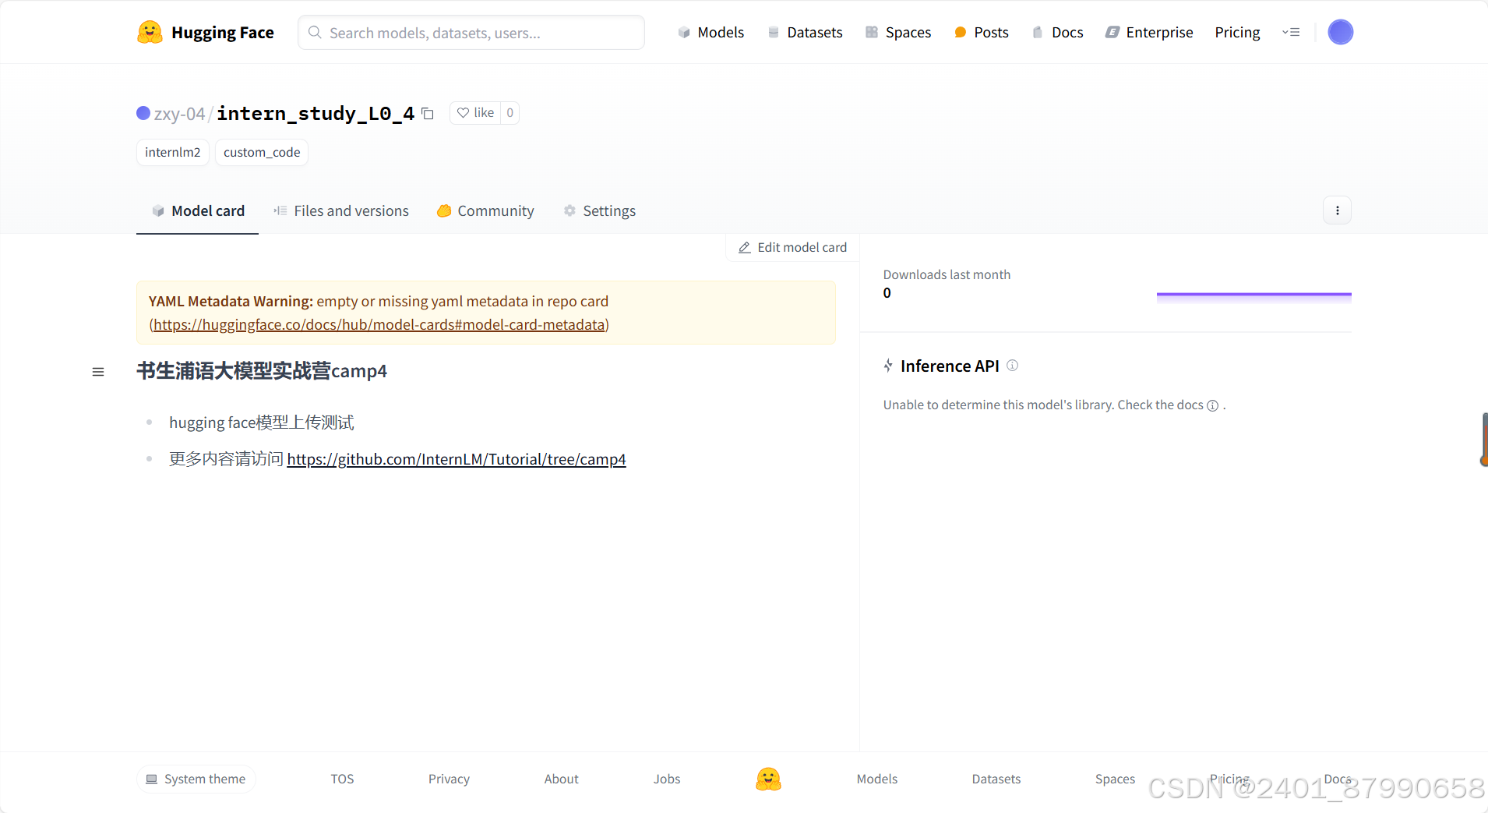The width and height of the screenshot is (1488, 813).
Task: Switch to Files and versions tab
Action: click(x=341, y=210)
